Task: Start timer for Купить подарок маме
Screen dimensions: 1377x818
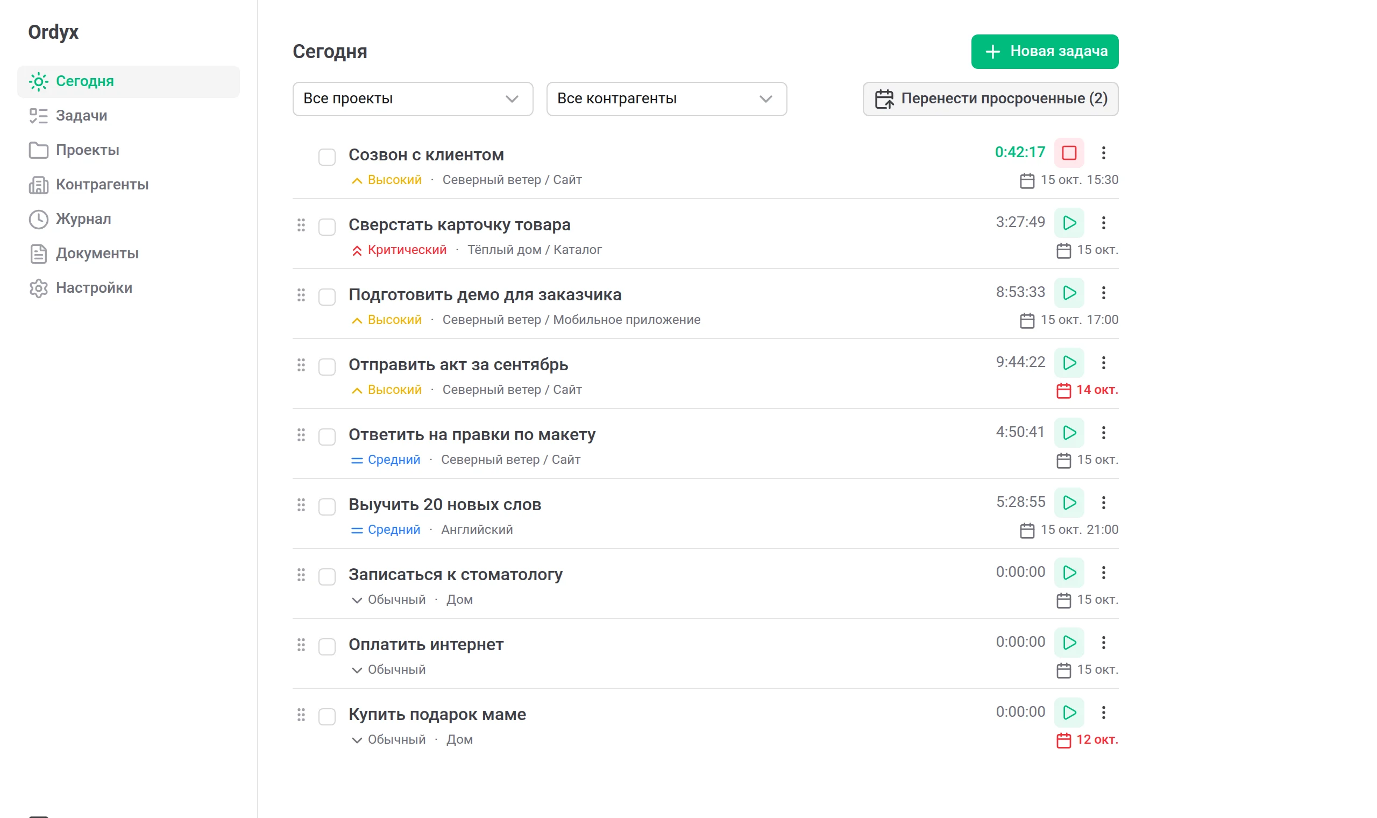Action: point(1069,713)
